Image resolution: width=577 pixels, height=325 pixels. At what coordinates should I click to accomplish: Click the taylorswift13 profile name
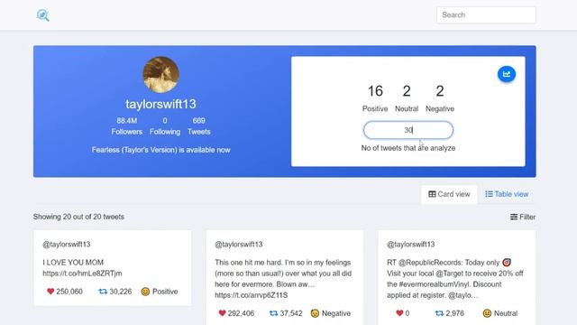(x=160, y=104)
